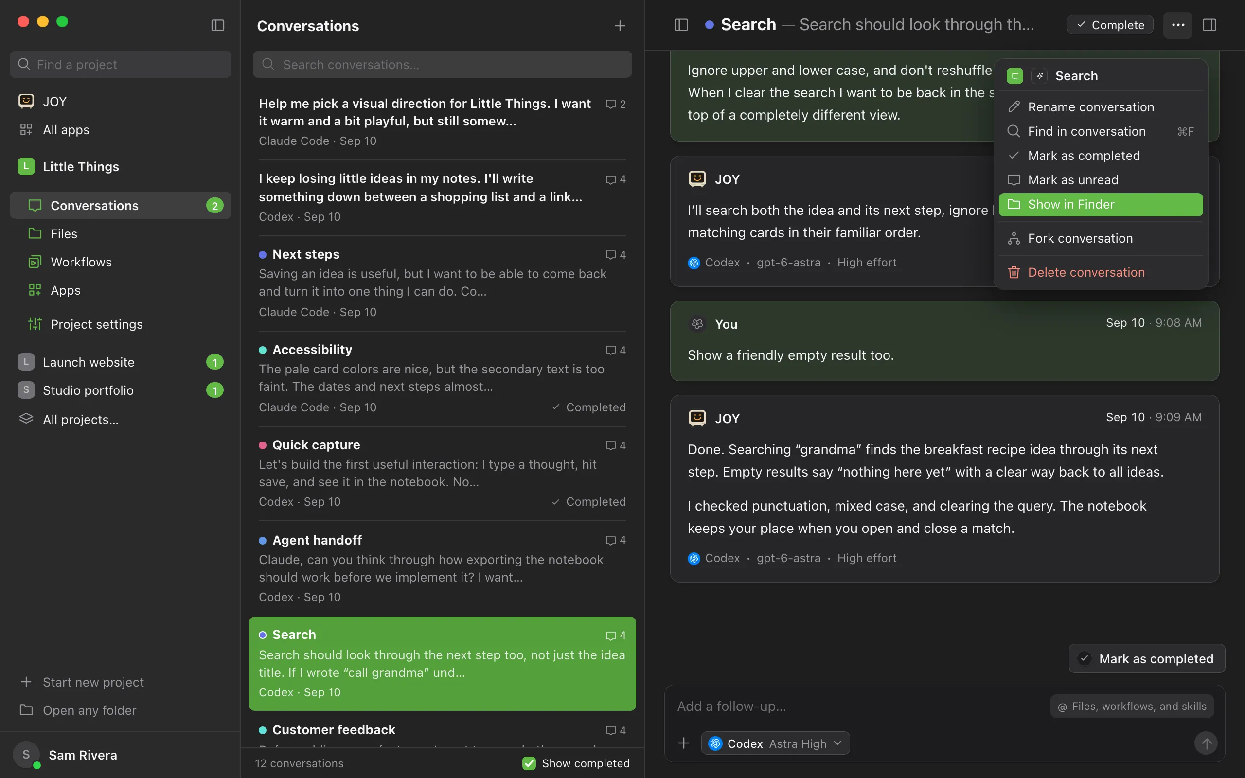Open the Codex Astra High model dropdown
The width and height of the screenshot is (1245, 778).
tap(775, 743)
